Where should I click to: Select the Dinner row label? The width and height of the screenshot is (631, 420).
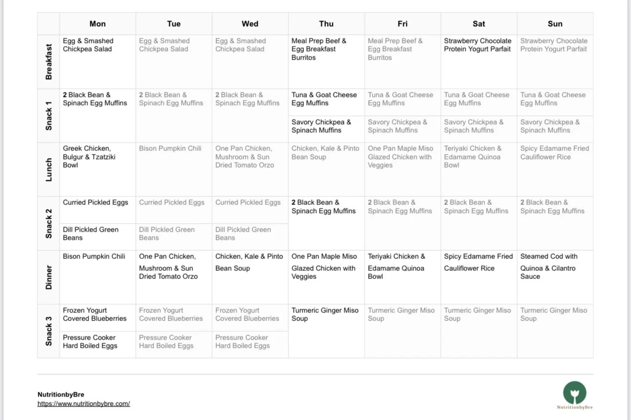click(49, 278)
